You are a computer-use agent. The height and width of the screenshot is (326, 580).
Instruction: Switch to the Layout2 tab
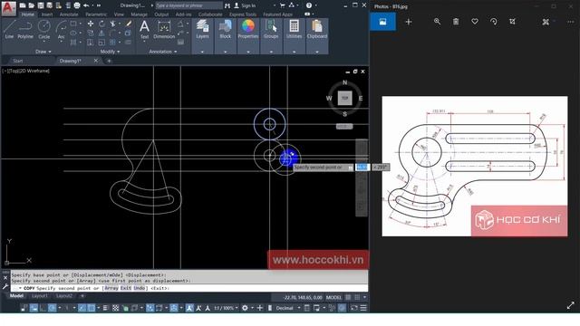[x=64, y=296]
